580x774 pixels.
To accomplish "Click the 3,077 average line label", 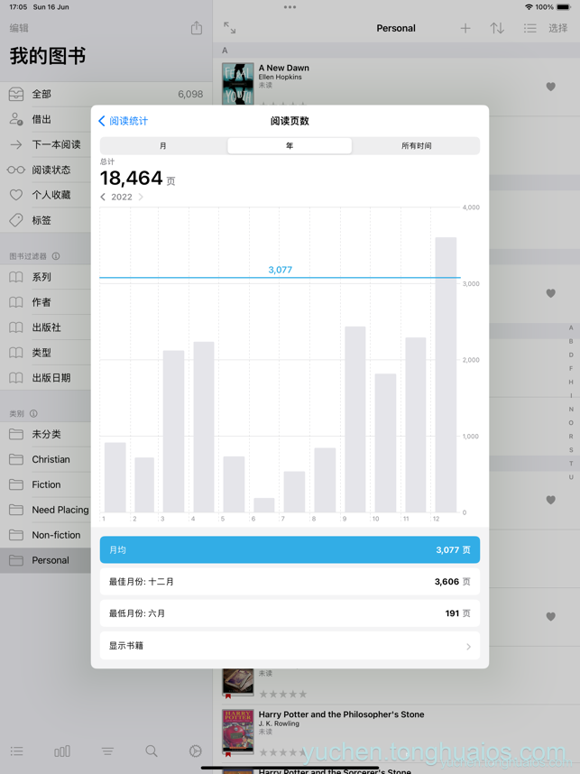I will click(x=281, y=270).
